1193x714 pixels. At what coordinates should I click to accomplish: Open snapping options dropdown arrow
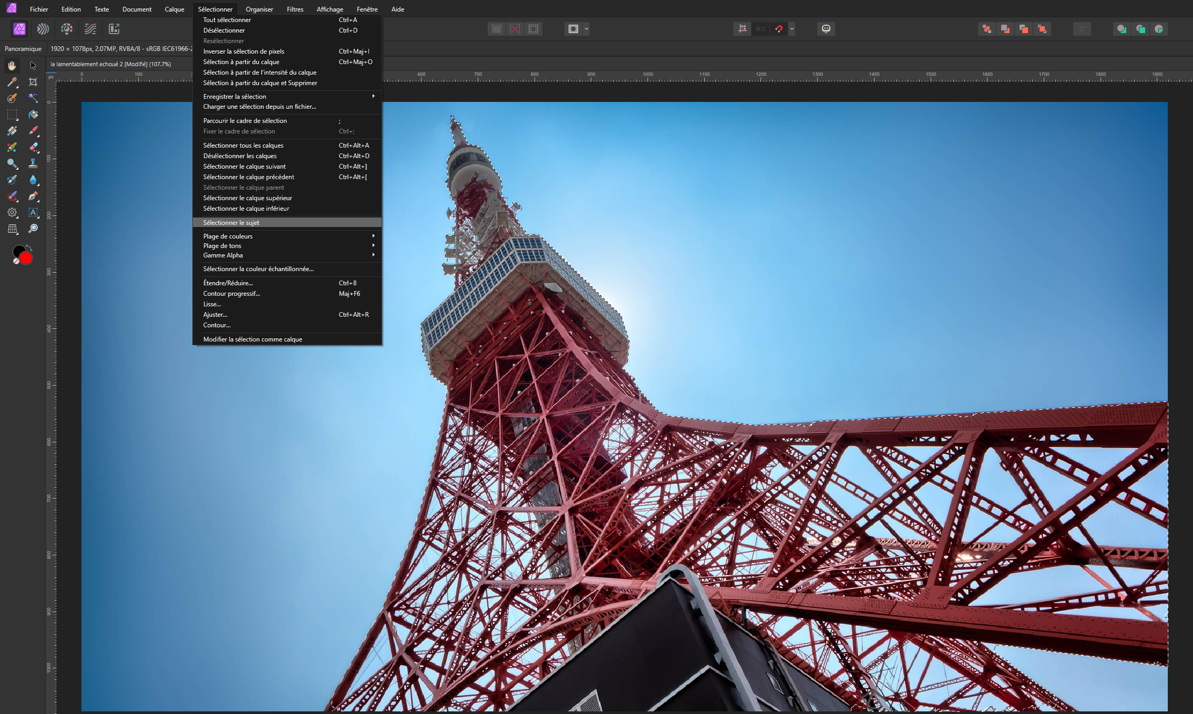click(791, 29)
